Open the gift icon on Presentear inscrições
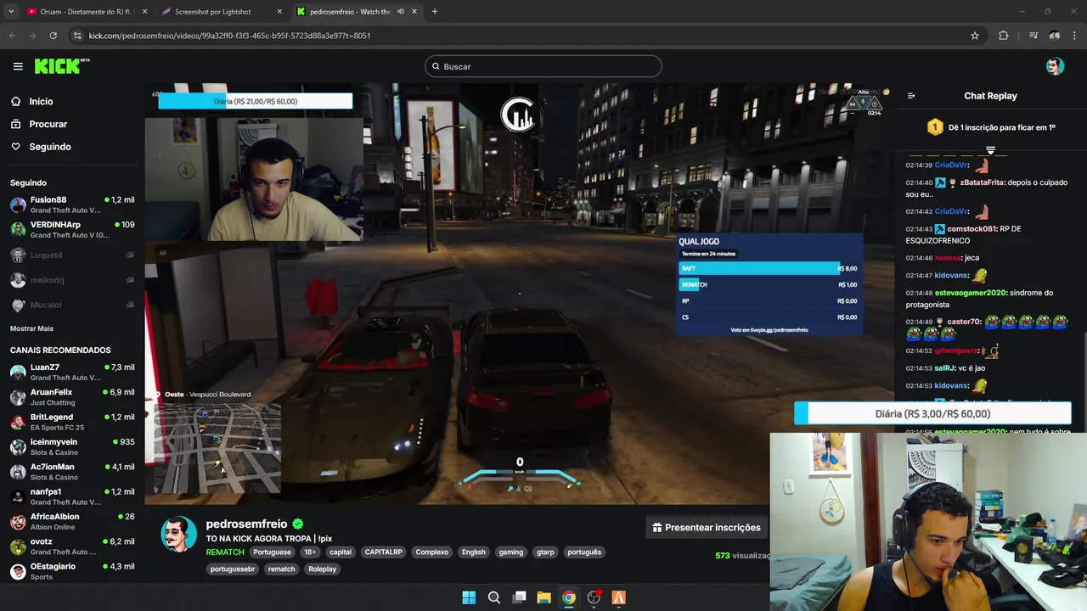This screenshot has height=611, width=1087. click(x=656, y=528)
